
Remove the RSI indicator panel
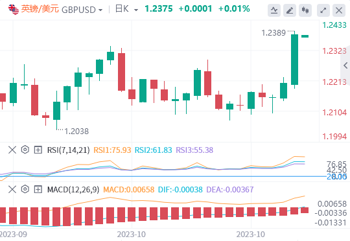(x=12, y=150)
